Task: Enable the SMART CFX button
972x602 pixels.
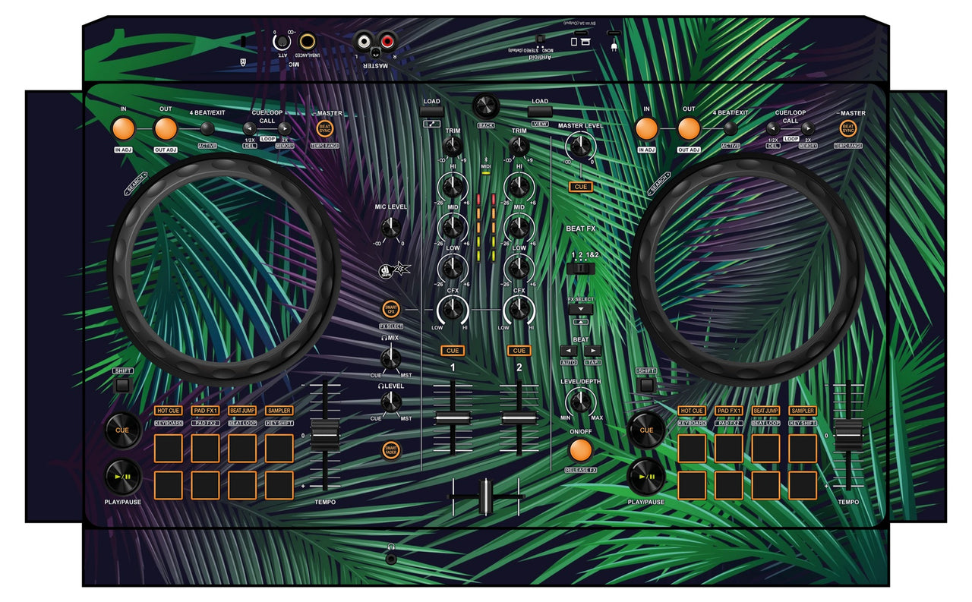Action: pyautogui.click(x=391, y=309)
